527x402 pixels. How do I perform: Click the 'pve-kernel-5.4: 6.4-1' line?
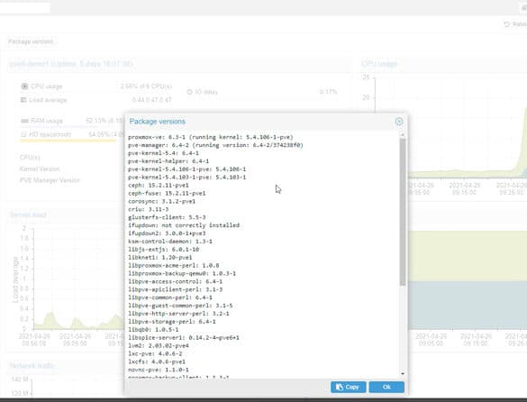point(163,153)
